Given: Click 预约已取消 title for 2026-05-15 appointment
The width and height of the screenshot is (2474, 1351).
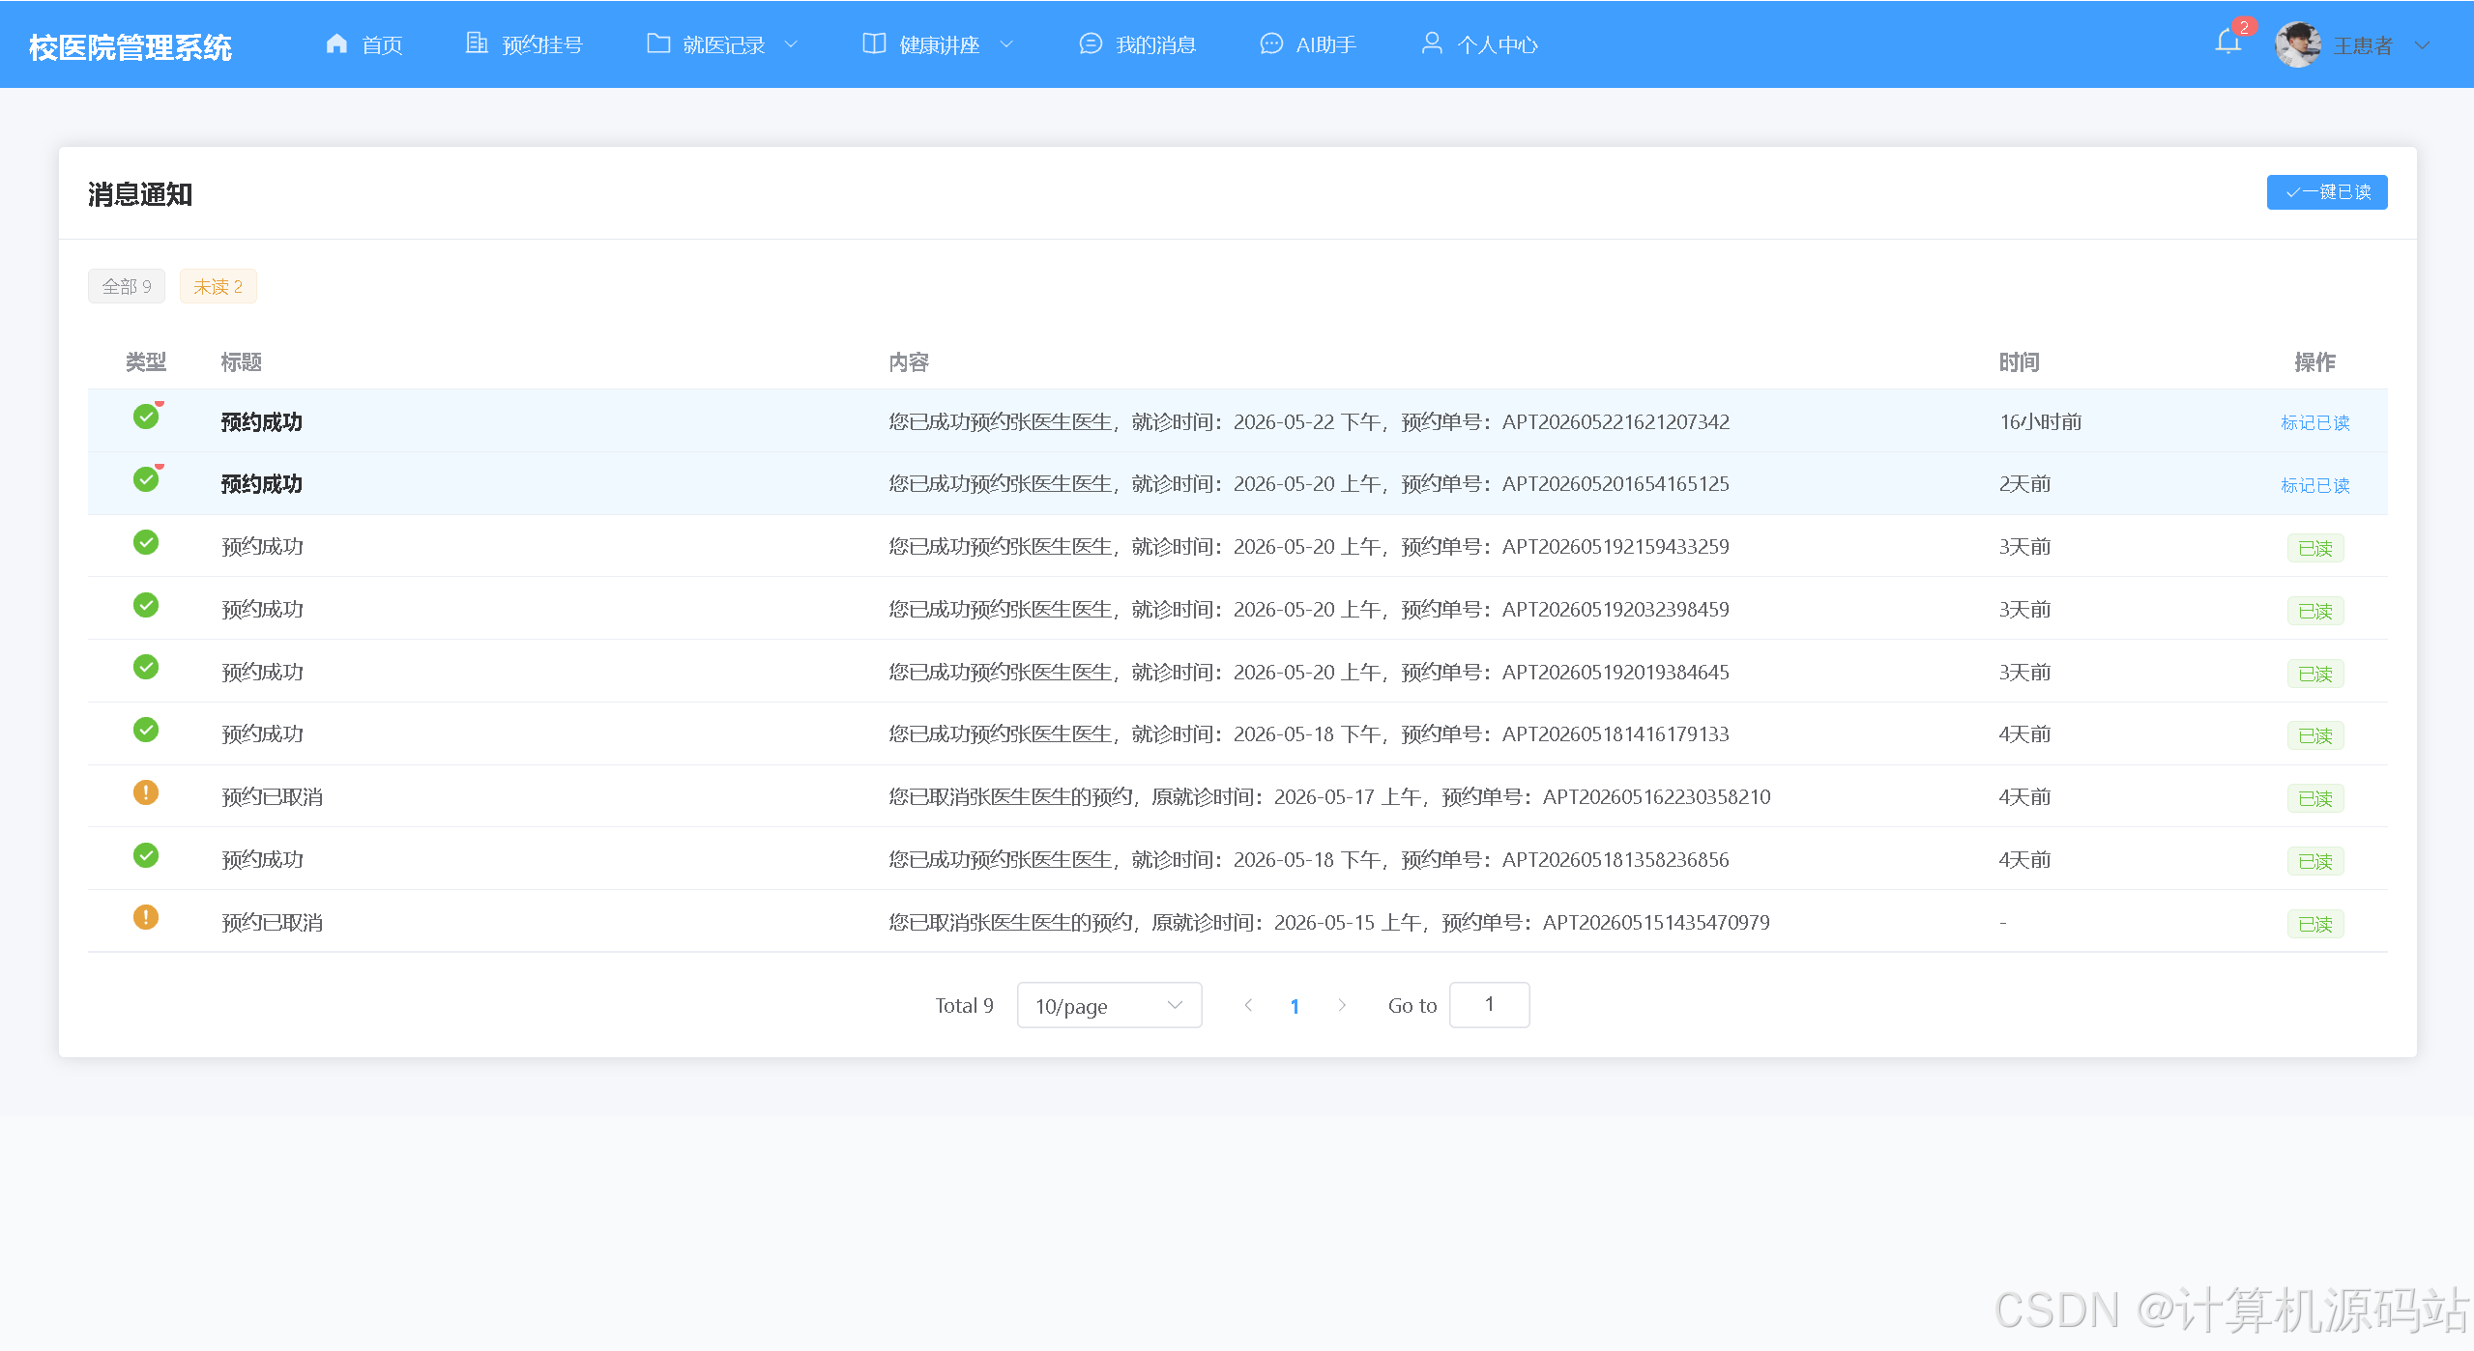Looking at the screenshot, I should (x=272, y=923).
